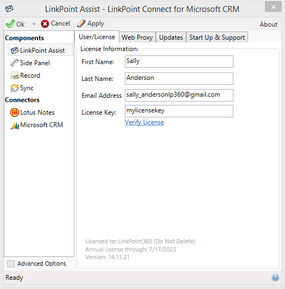This screenshot has width=285, height=289.
Task: Switch to the Updates tab
Action: [x=171, y=37]
